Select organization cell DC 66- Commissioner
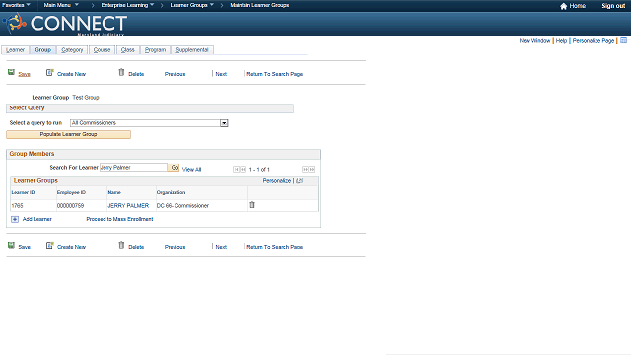 182,206
